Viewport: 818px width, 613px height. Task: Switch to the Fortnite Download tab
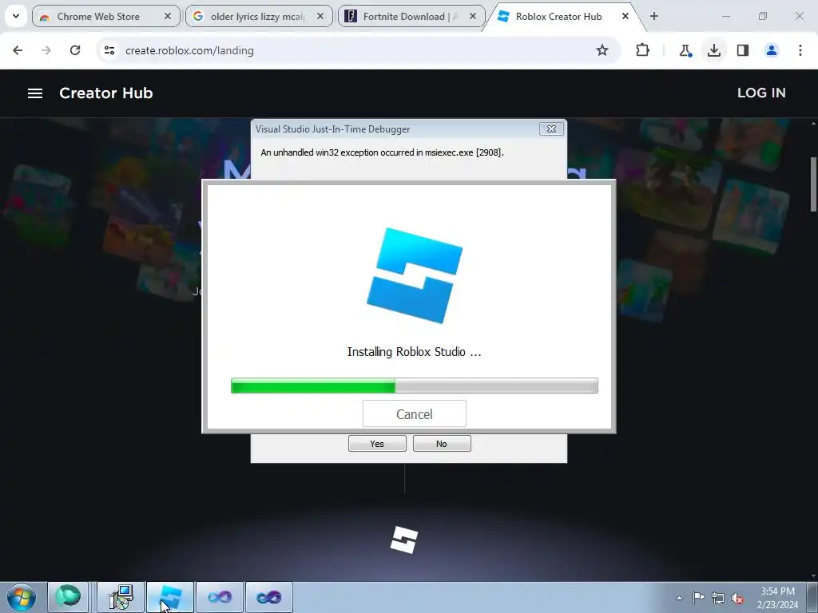point(411,17)
